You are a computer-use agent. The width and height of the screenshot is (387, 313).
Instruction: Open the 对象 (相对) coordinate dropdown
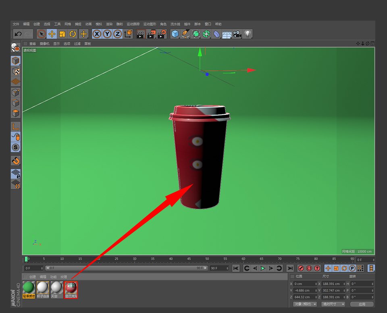click(305, 304)
